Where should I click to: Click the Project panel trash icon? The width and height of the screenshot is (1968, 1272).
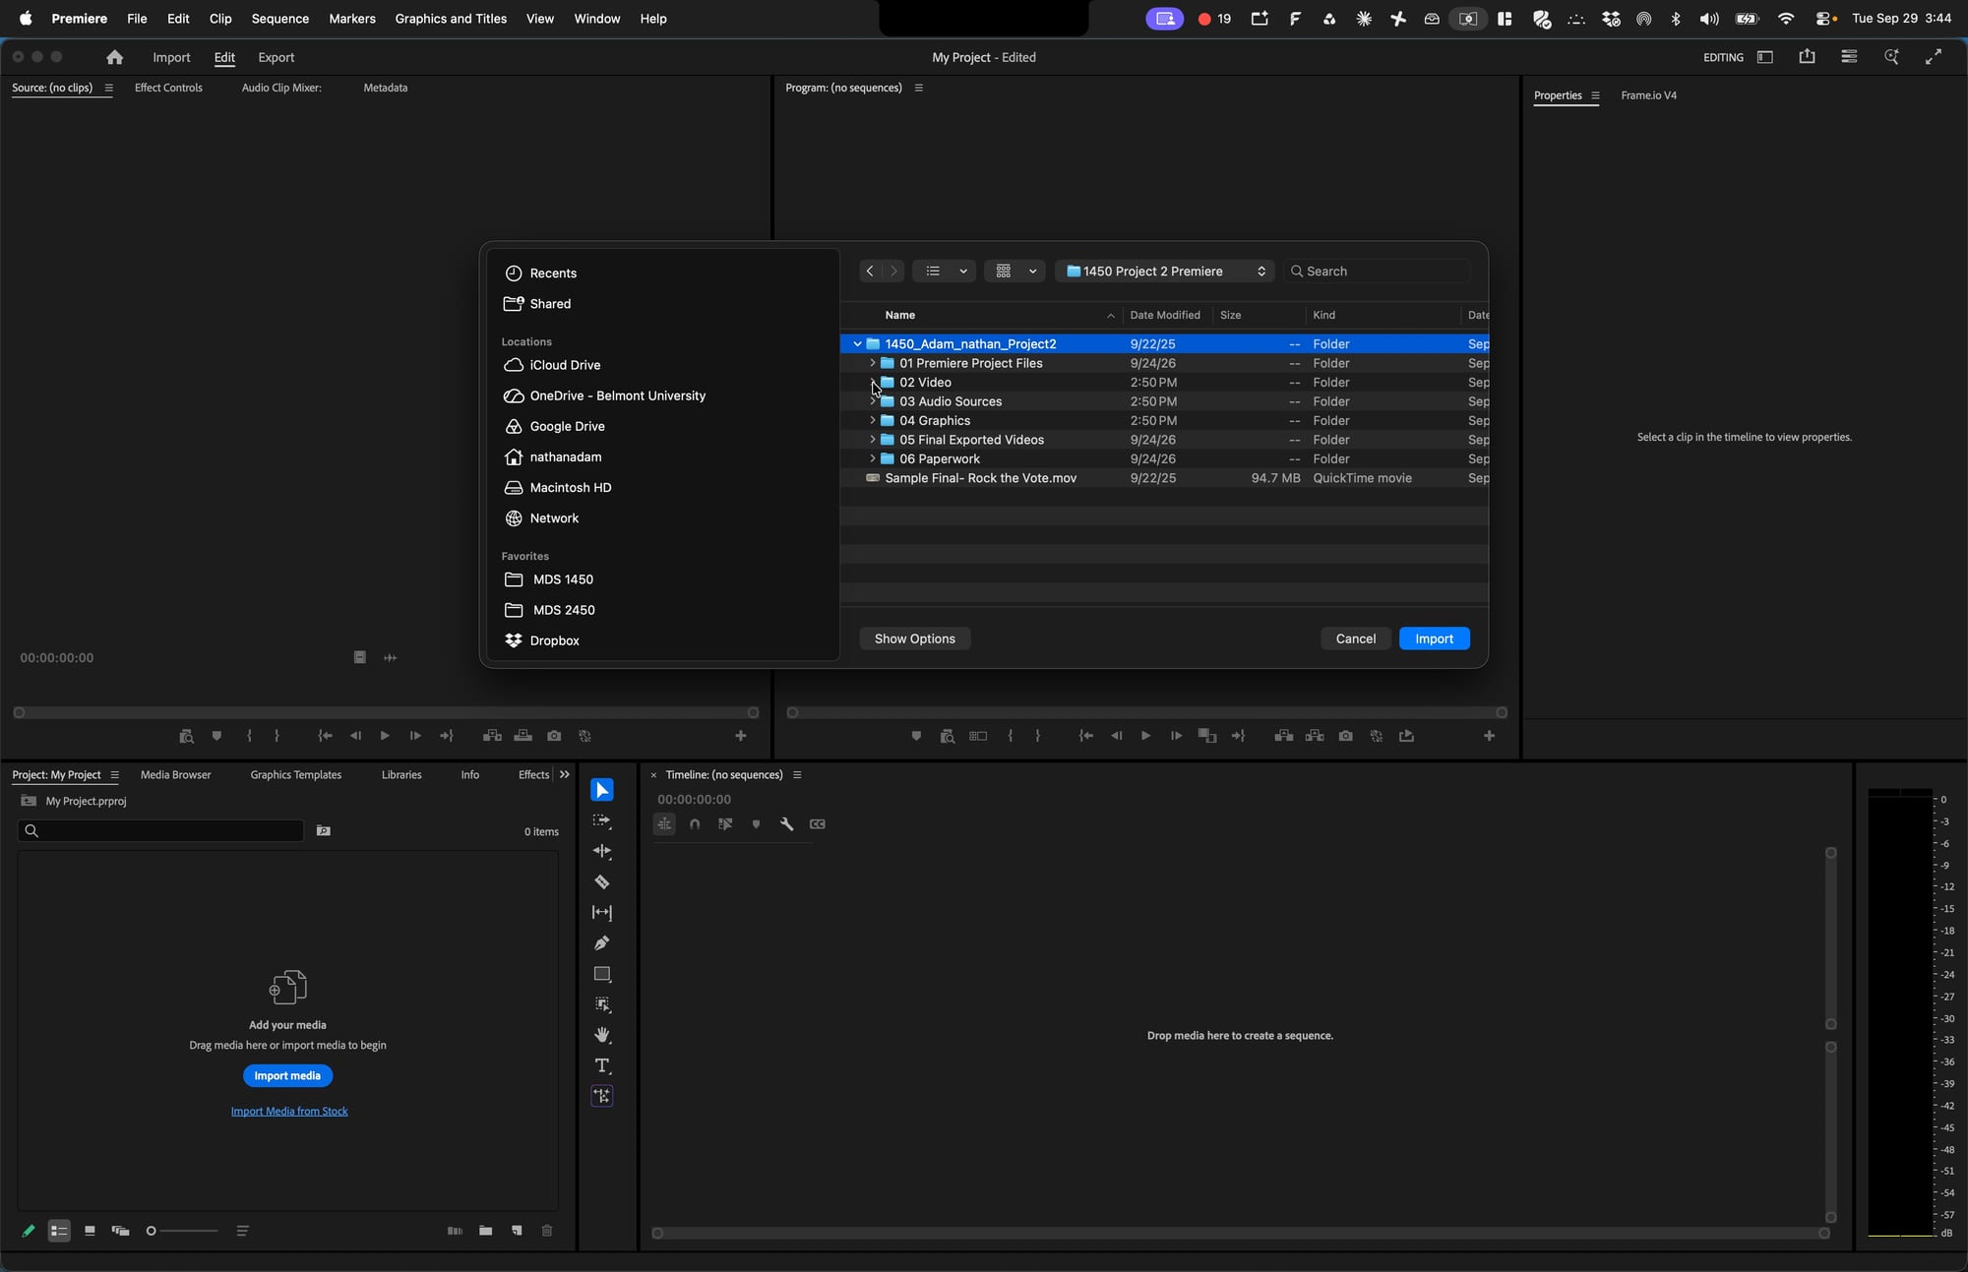[x=547, y=1231]
